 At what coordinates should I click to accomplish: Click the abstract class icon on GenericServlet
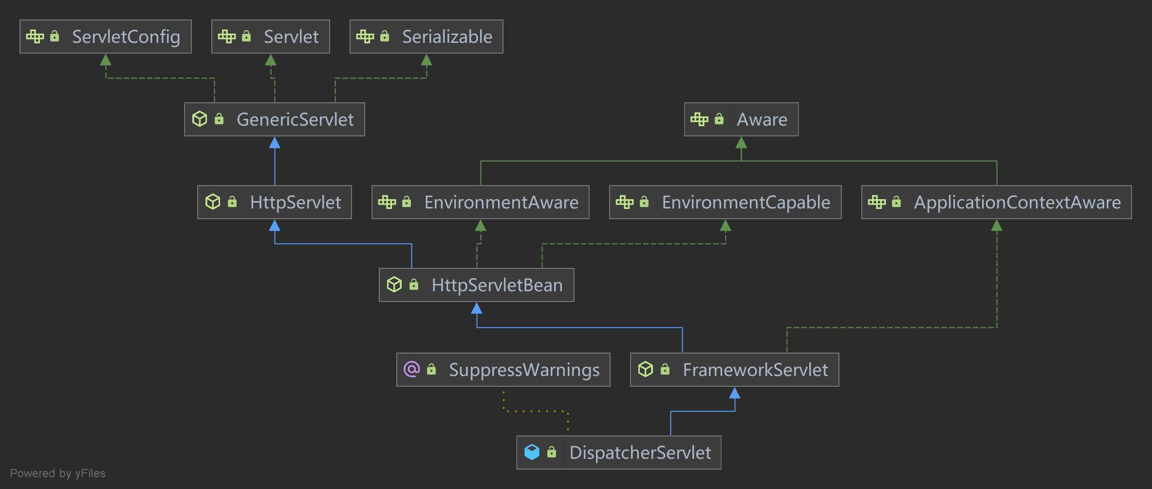[200, 119]
